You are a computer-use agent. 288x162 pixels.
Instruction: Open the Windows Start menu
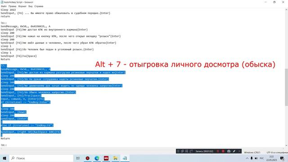click(4, 158)
